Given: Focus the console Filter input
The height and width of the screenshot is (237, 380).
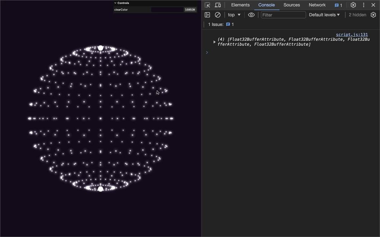Looking at the screenshot, I should pos(283,15).
